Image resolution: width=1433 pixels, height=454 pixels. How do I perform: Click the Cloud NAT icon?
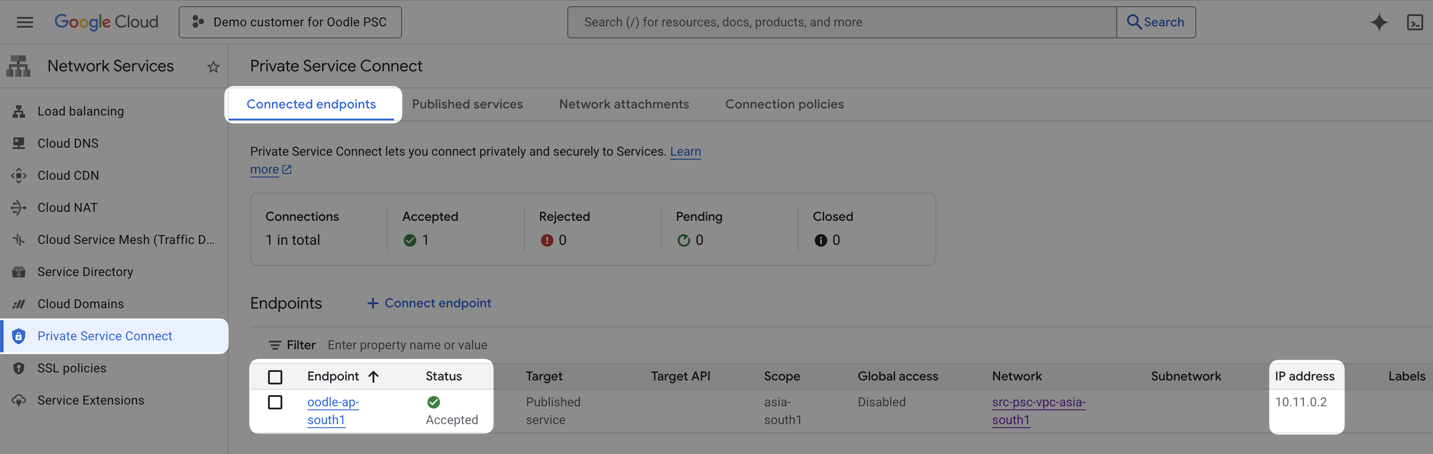point(18,207)
